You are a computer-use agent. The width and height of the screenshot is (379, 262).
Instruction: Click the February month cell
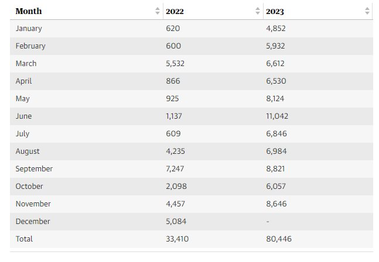click(x=30, y=46)
